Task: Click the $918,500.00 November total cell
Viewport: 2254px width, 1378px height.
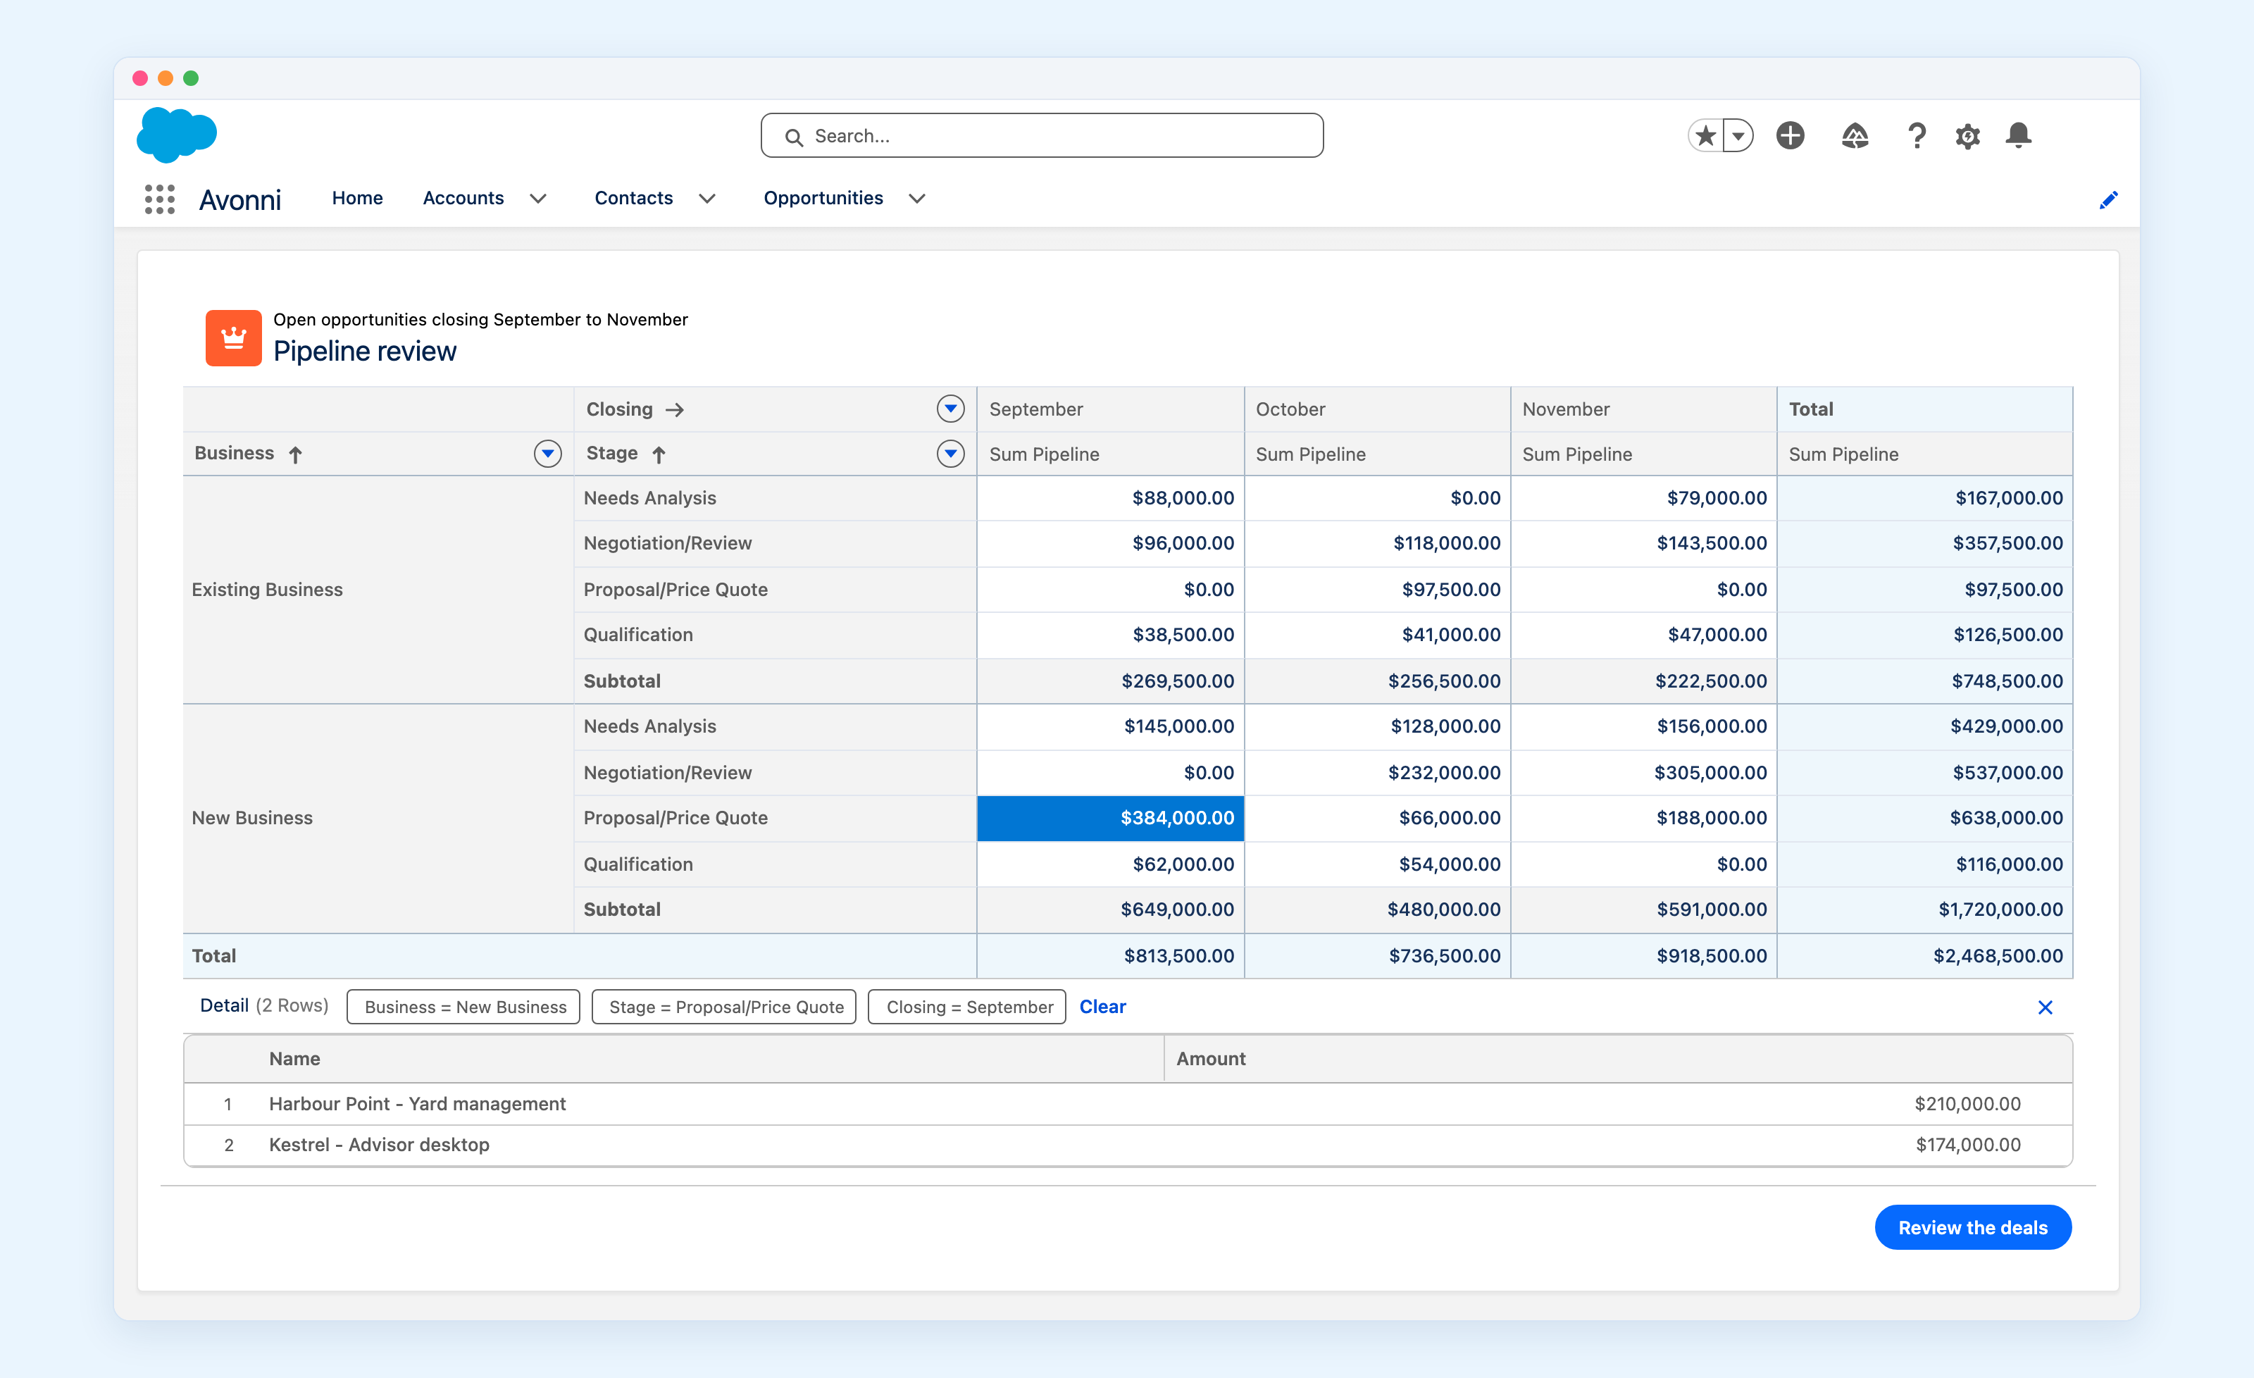Action: tap(1643, 956)
